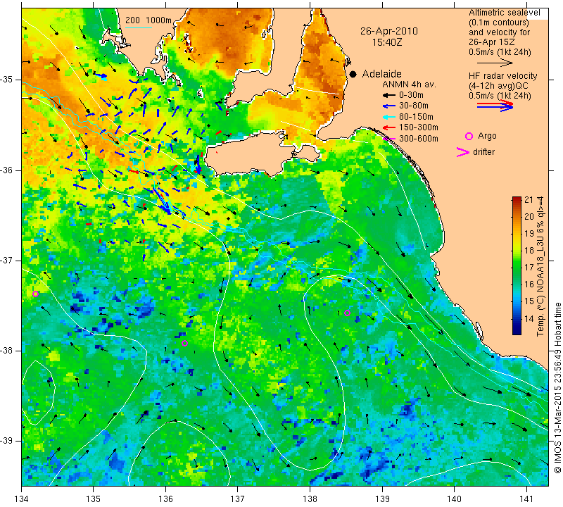Click the cyan bathymetry contour legend line
This screenshot has height=507, width=563.
point(139,27)
